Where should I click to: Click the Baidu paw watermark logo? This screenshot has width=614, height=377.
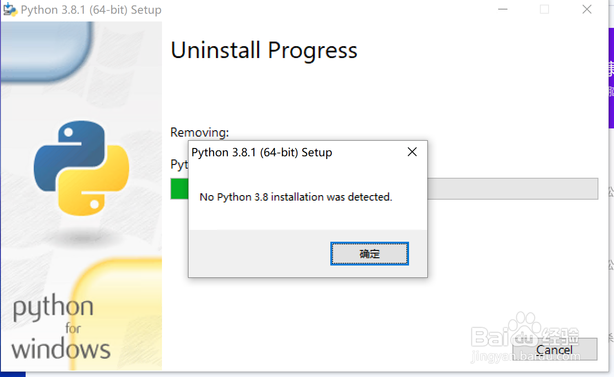524,329
